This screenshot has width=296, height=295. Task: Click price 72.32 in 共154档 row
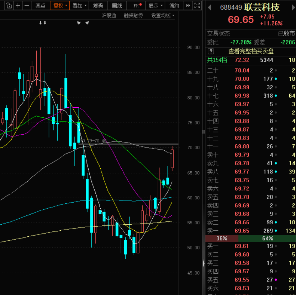click(x=242, y=60)
